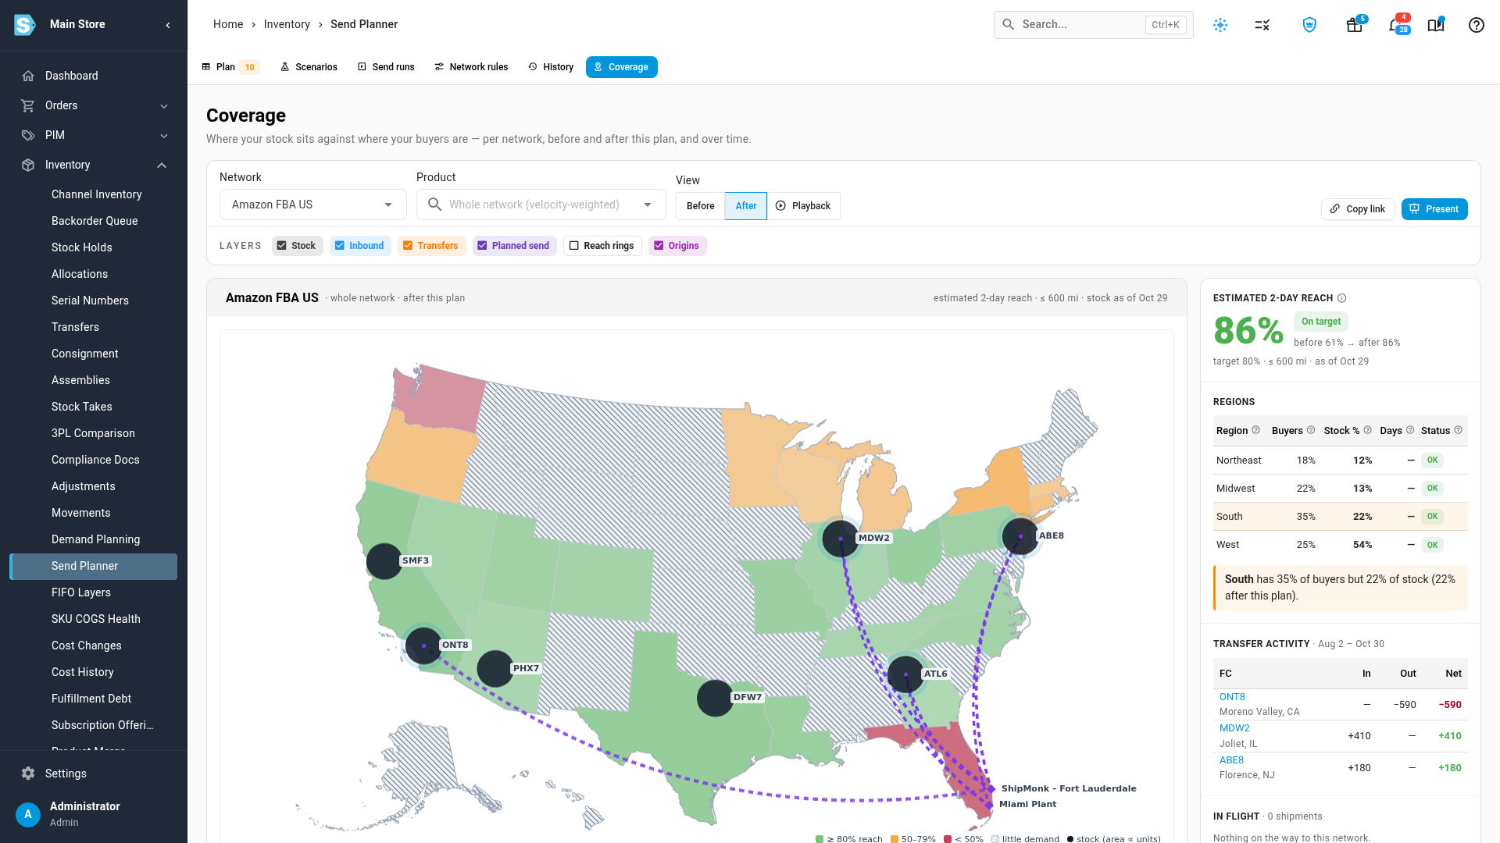
Task: Click the Inventory box icon
Action: (28, 165)
